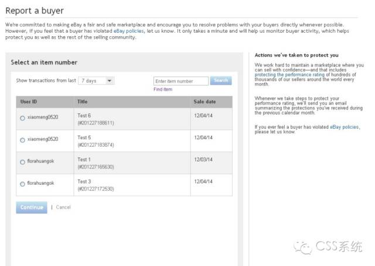
Task: Click the 'Enter item number' text field
Action: pos(181,81)
